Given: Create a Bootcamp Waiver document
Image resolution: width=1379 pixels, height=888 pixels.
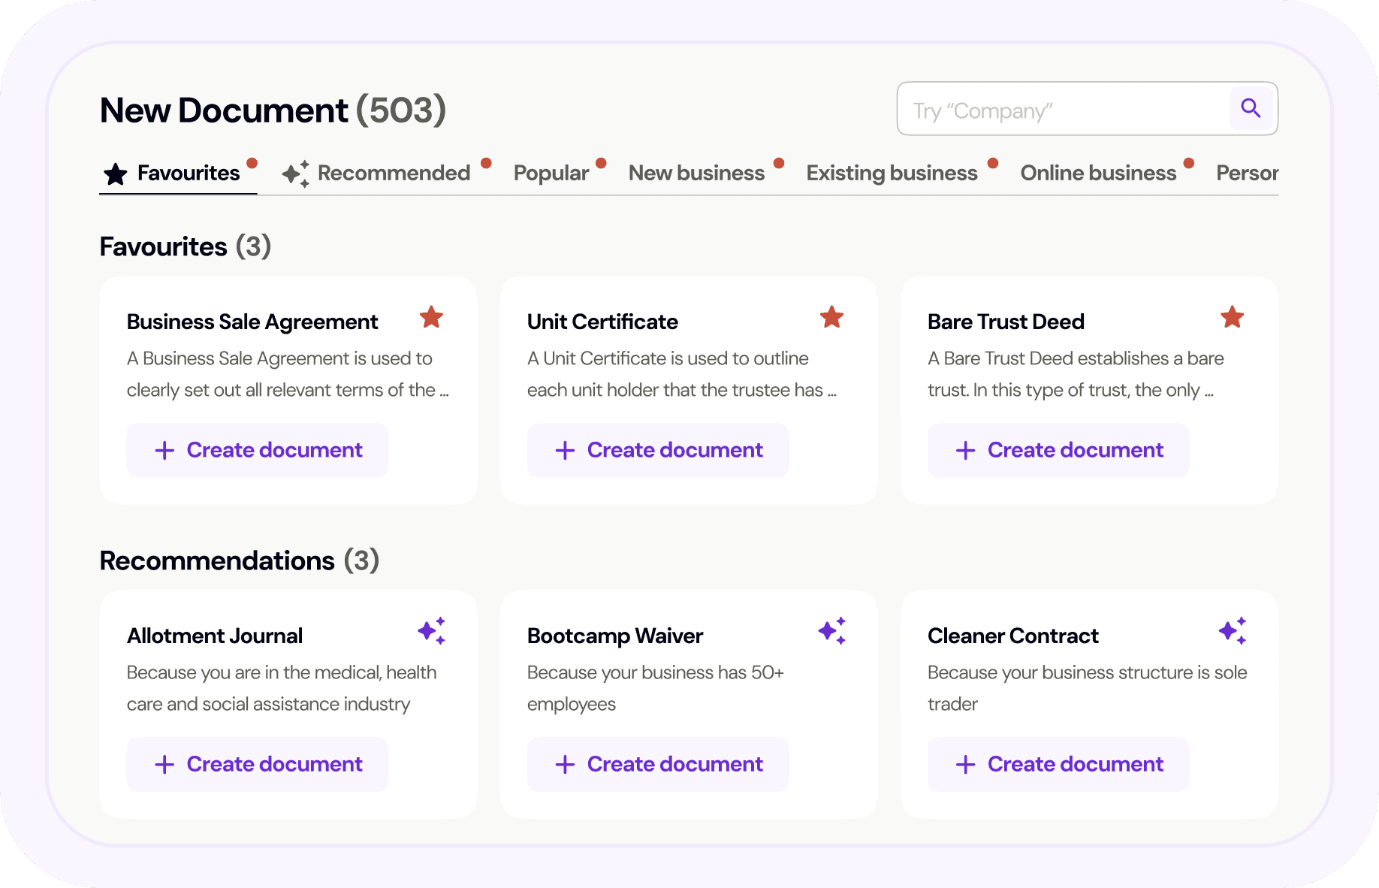Looking at the screenshot, I should pyautogui.click(x=658, y=764).
